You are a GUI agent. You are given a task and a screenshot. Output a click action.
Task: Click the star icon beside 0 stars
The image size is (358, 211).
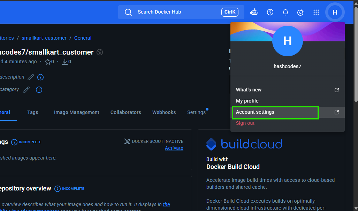click(x=47, y=62)
